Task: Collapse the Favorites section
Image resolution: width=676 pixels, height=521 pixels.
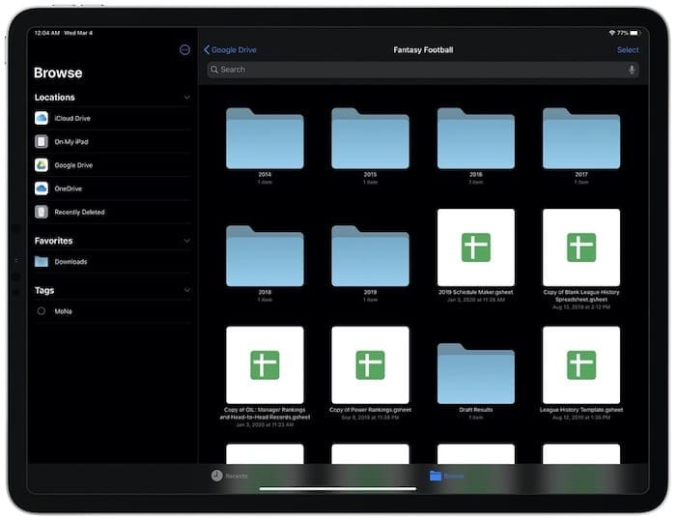Action: [186, 241]
